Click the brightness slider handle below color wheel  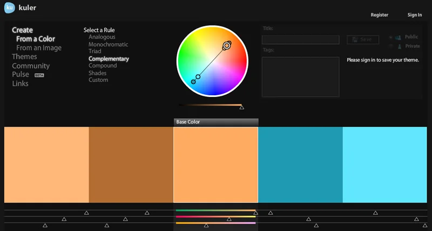pyautogui.click(x=241, y=107)
